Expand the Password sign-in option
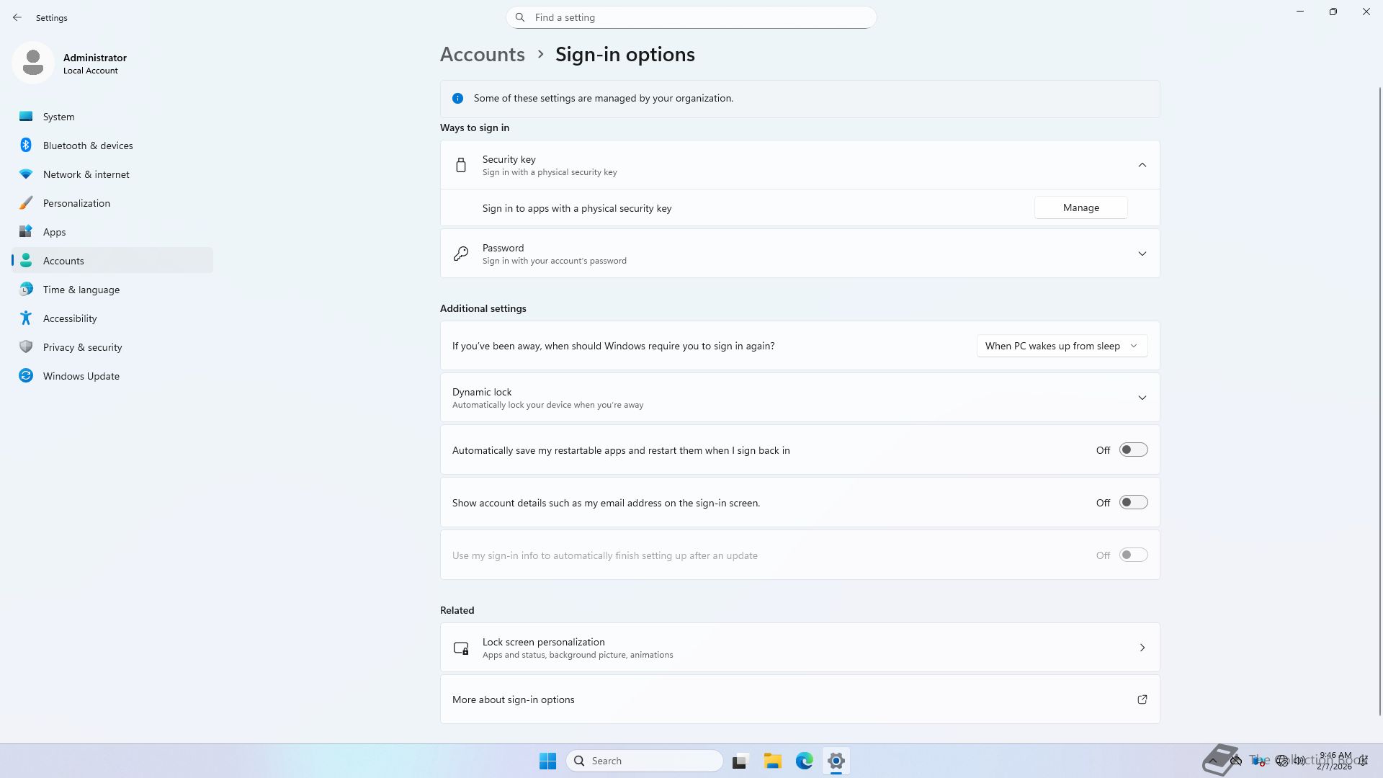This screenshot has width=1383, height=778. point(1142,254)
